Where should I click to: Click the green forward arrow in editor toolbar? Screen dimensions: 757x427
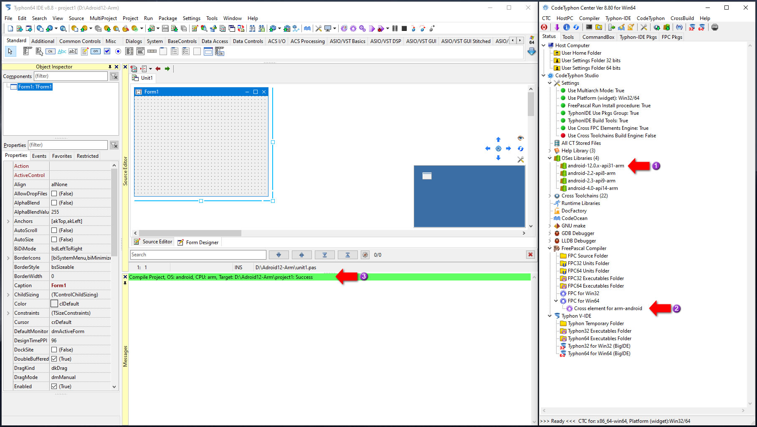point(167,68)
